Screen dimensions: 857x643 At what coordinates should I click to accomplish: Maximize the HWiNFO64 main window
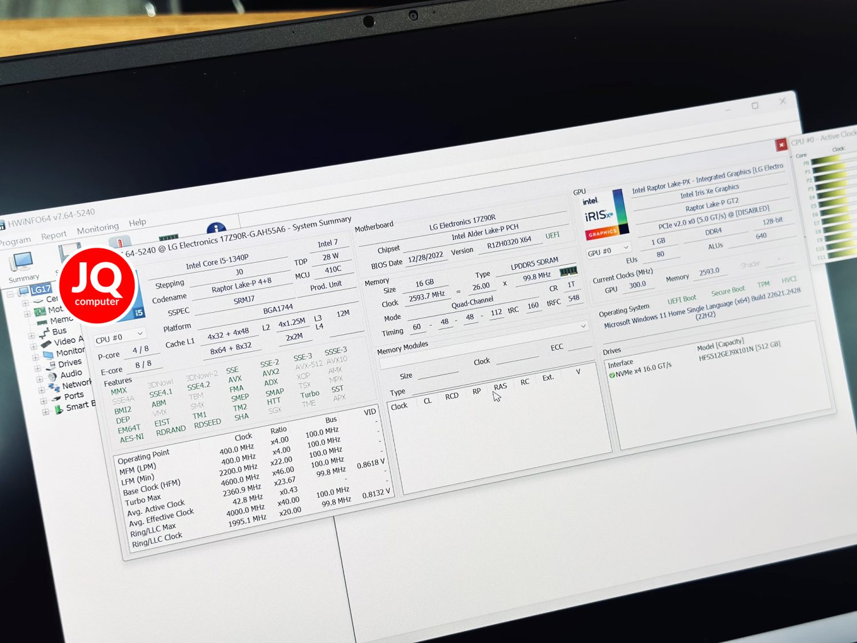755,106
